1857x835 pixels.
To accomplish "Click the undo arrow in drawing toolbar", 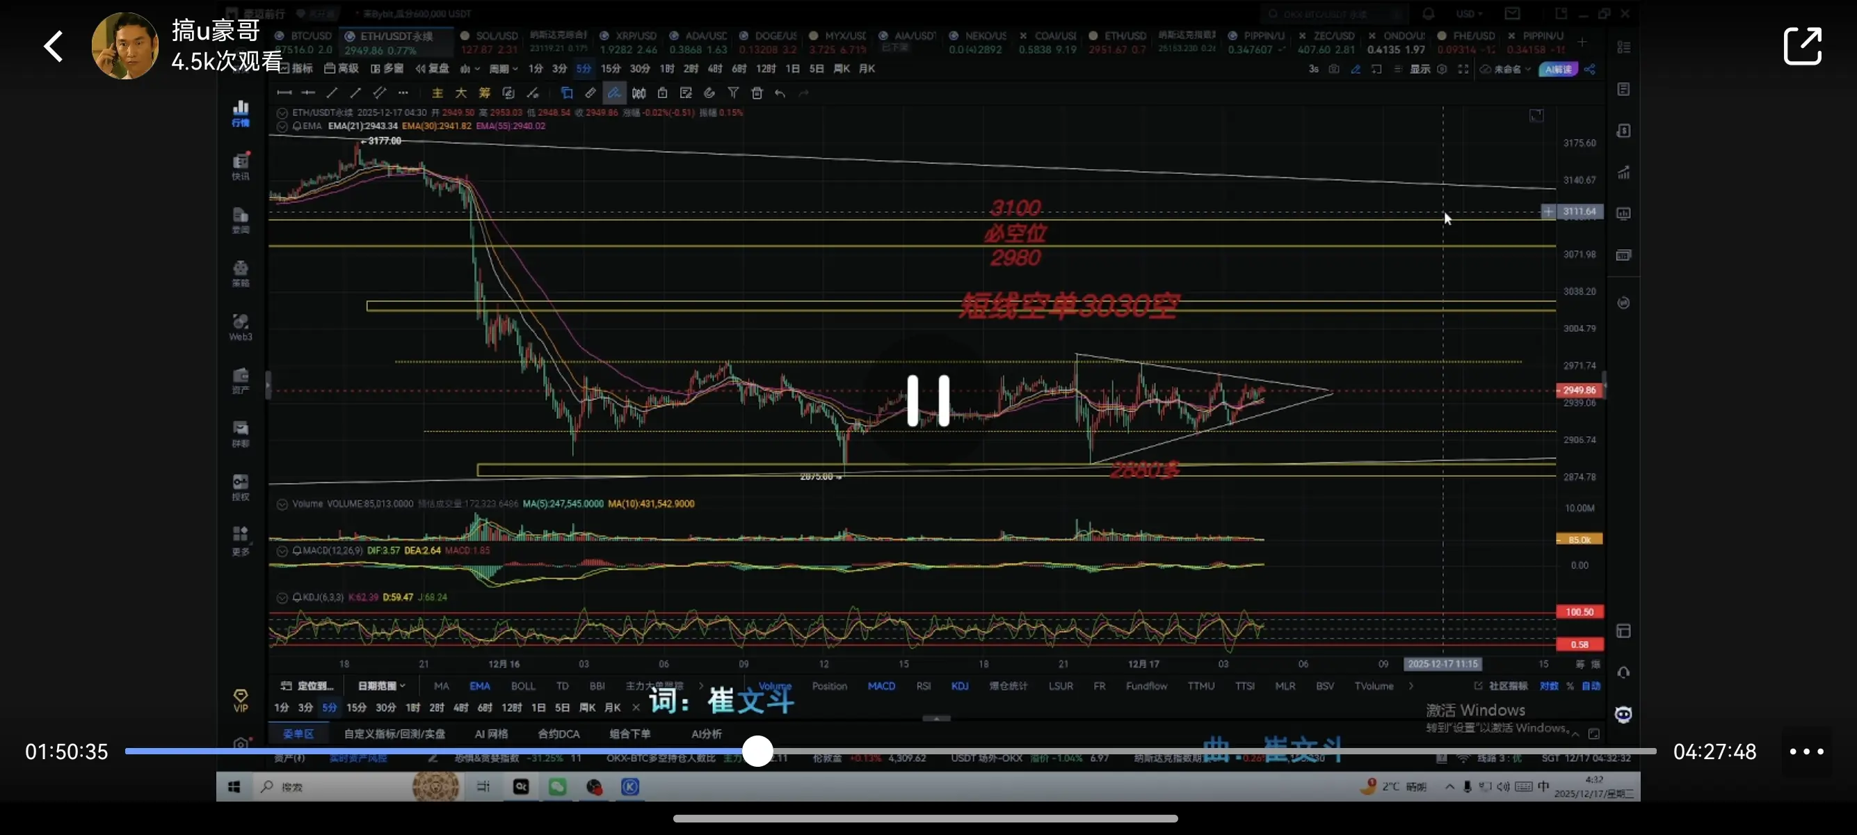I will [x=779, y=93].
